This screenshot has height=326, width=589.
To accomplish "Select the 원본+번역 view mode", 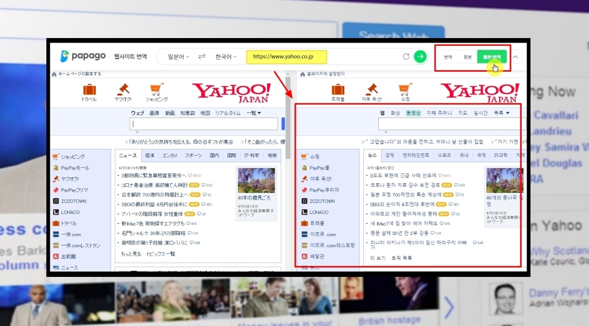I will click(492, 57).
